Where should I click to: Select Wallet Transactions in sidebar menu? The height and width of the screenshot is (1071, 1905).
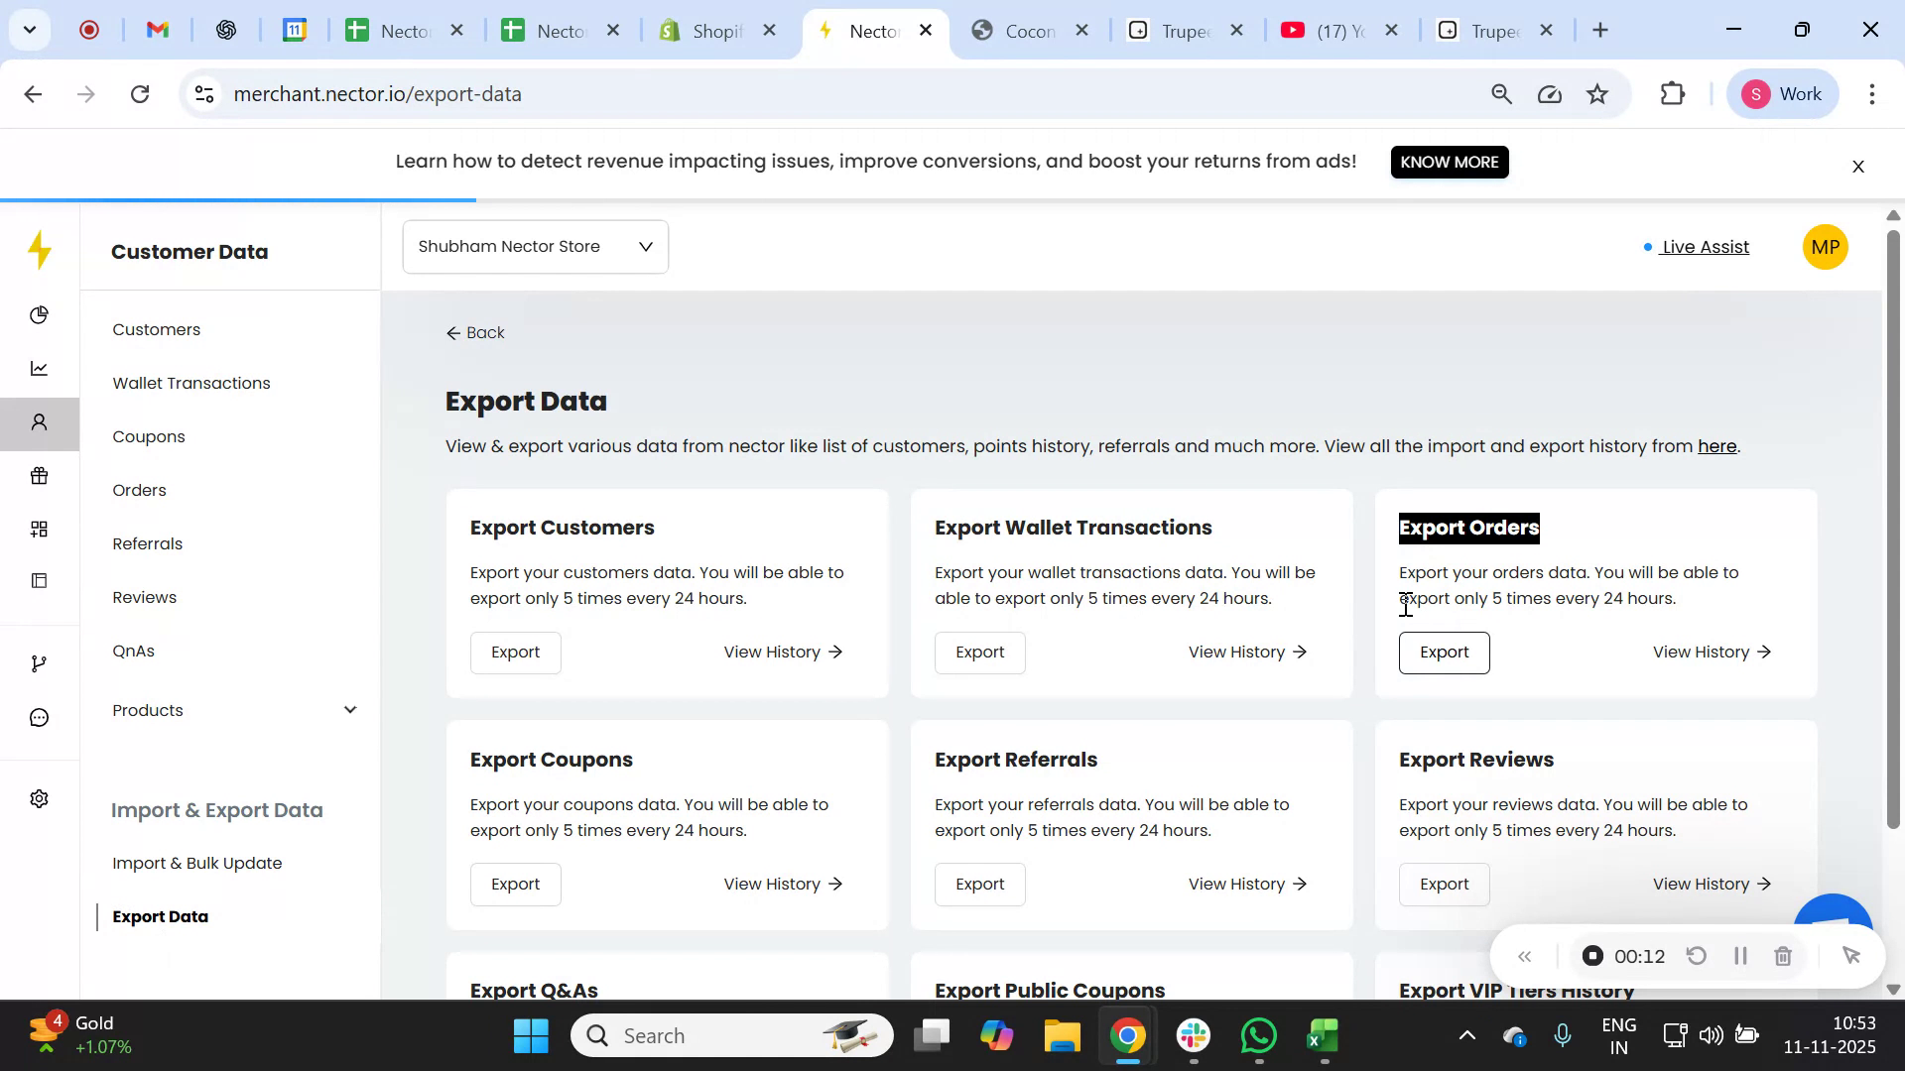coord(191,383)
